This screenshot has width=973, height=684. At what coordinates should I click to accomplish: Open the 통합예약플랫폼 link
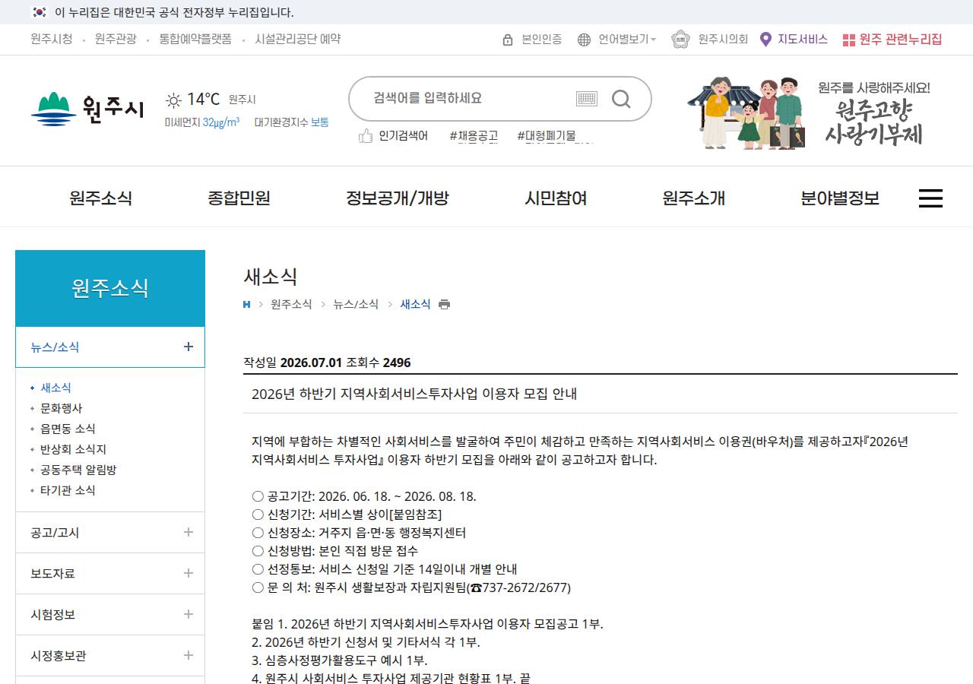(x=195, y=40)
